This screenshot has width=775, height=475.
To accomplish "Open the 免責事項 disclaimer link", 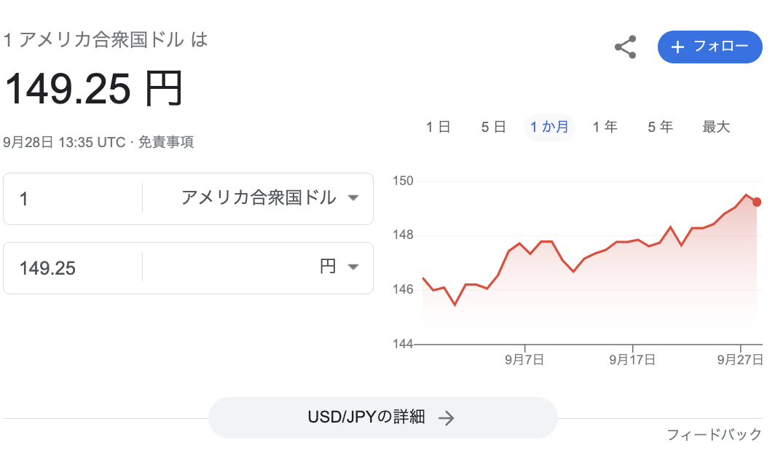I will coord(166,142).
